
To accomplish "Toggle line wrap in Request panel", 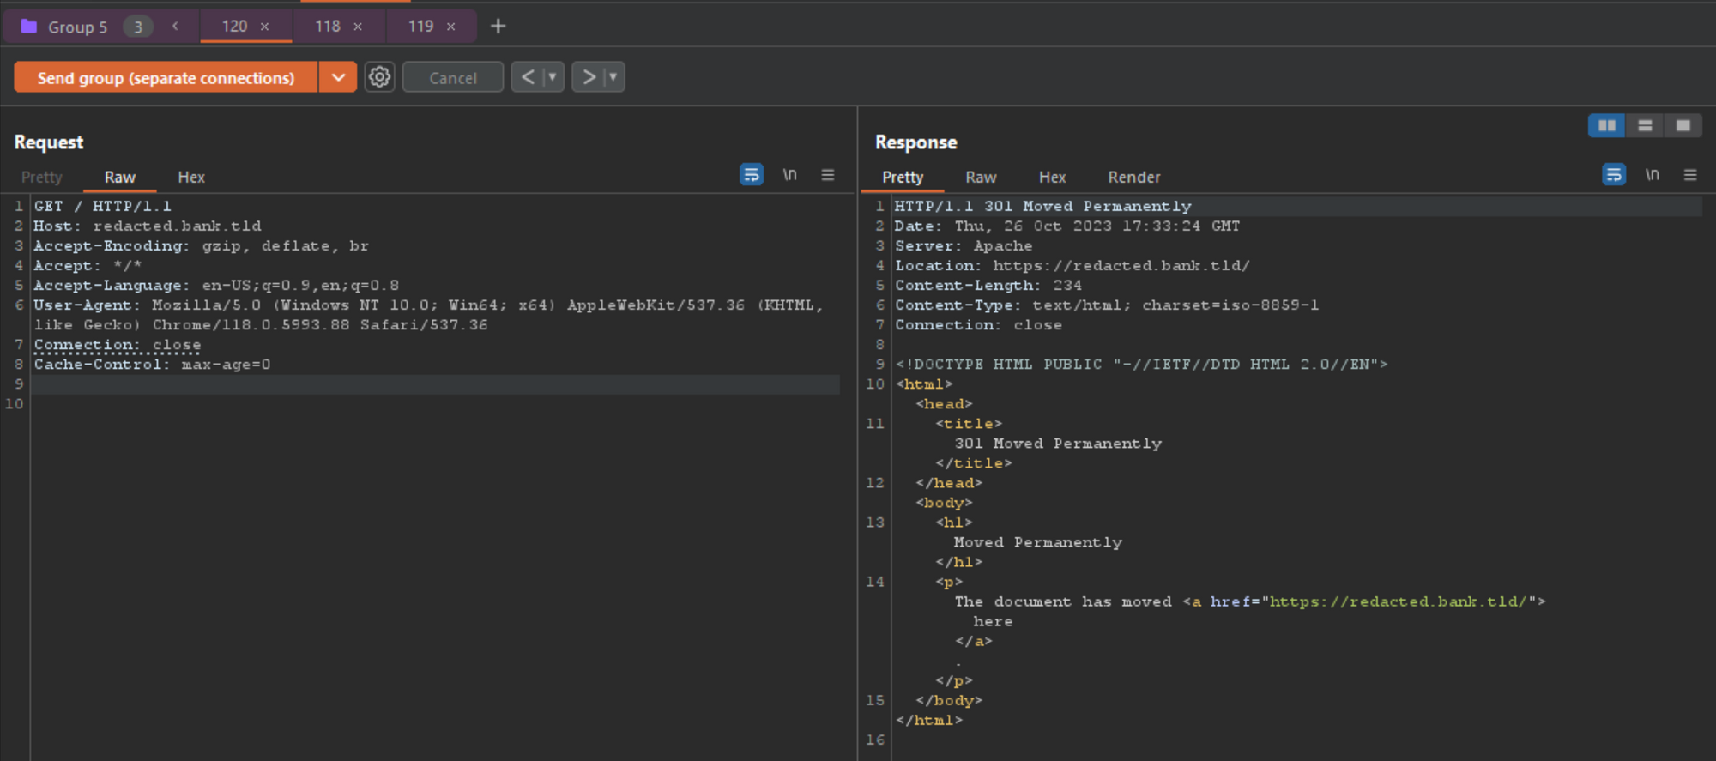I will click(751, 175).
